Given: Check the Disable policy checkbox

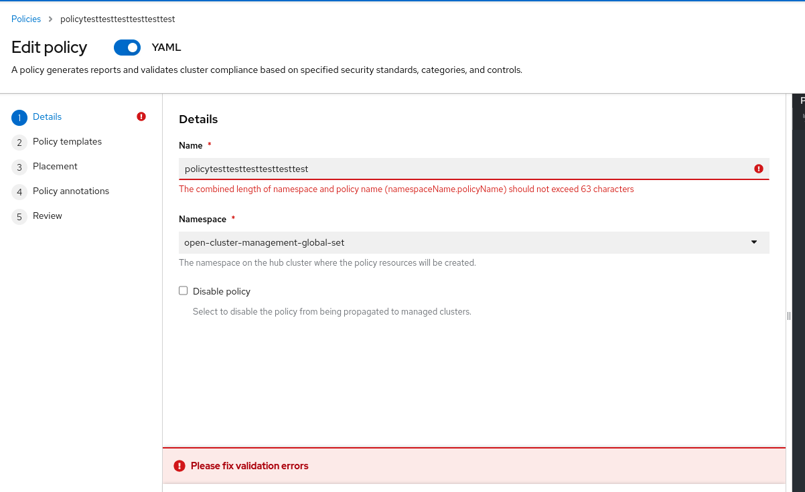Looking at the screenshot, I should (x=184, y=291).
